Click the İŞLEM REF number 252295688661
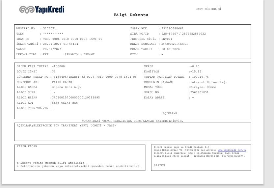 pyautogui.click(x=172, y=28)
